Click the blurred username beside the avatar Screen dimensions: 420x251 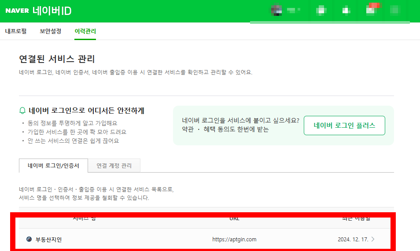point(294,10)
